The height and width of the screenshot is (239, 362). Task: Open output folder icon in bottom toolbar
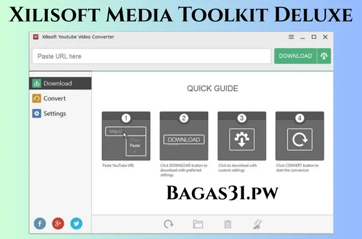coord(198,224)
